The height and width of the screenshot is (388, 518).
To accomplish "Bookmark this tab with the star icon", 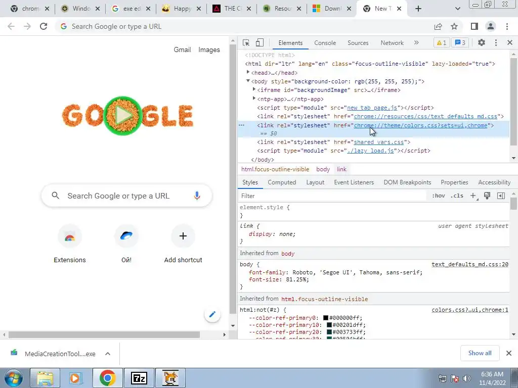I will pyautogui.click(x=454, y=26).
